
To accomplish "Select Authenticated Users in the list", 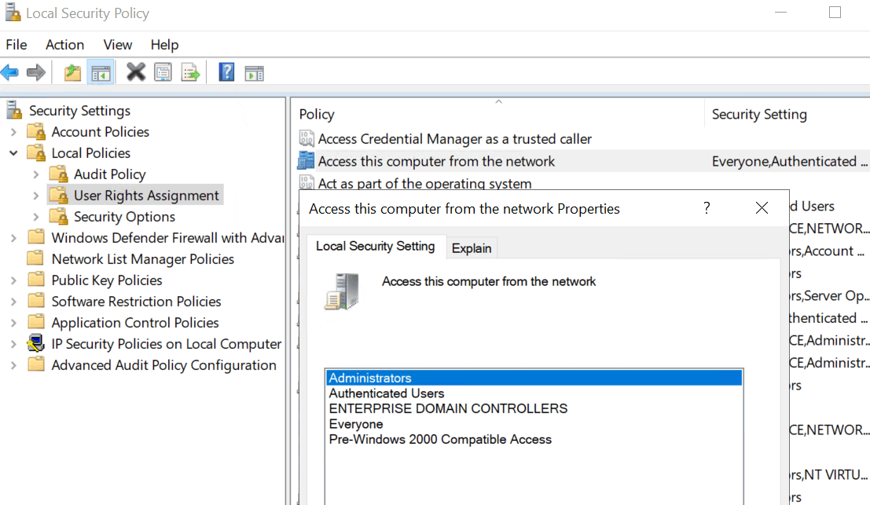I will 534,393.
